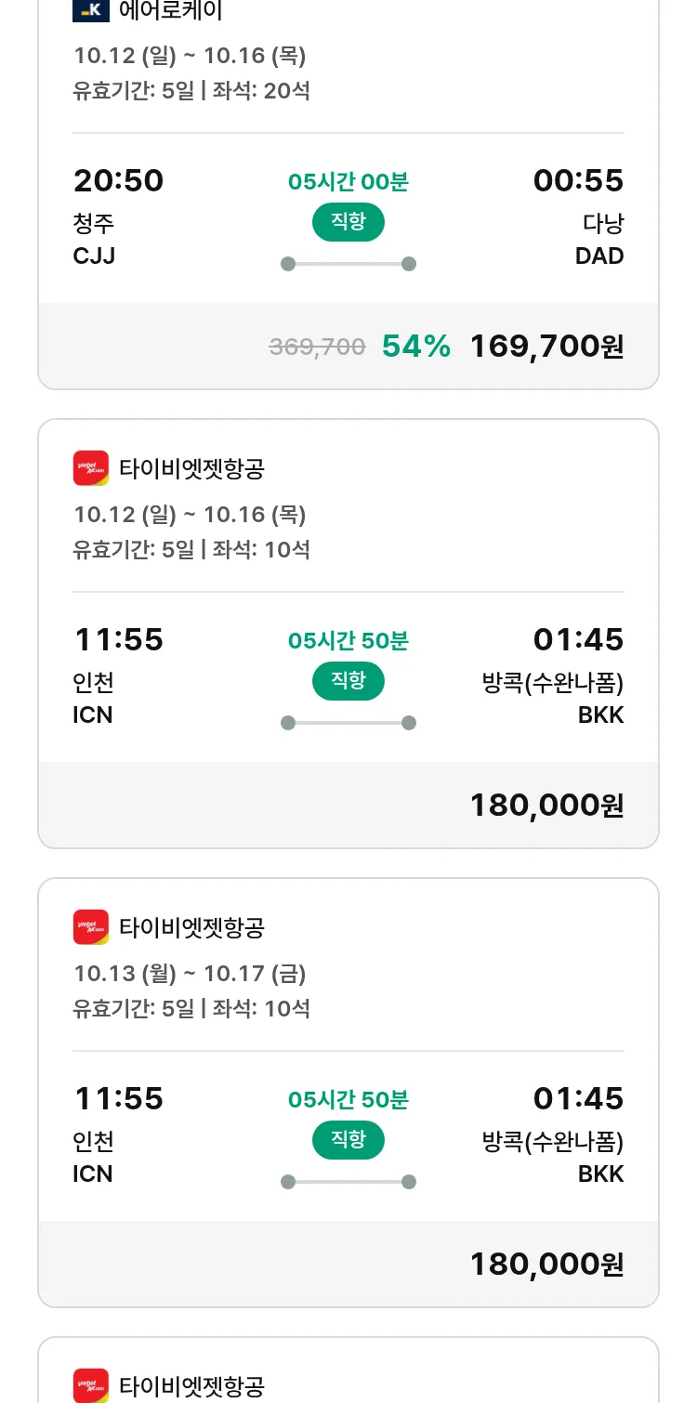
Task: Tap 직항 badge on the 10.13 Incheon–Bangkok flight
Action: (x=348, y=1140)
